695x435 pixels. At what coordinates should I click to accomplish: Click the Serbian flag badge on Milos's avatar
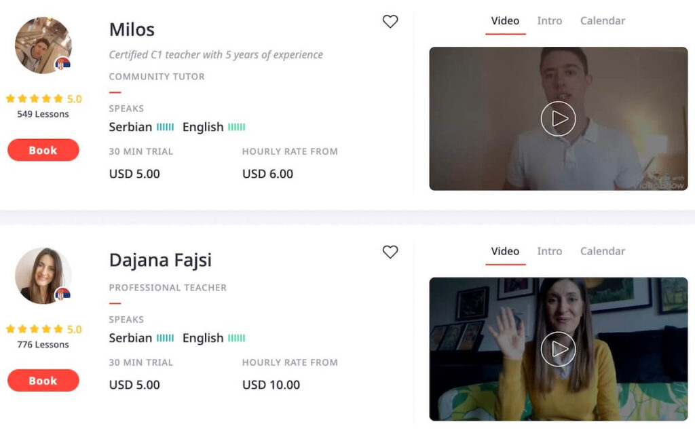pos(62,64)
